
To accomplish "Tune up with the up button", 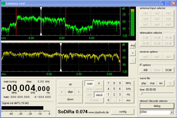I will [70, 84].
